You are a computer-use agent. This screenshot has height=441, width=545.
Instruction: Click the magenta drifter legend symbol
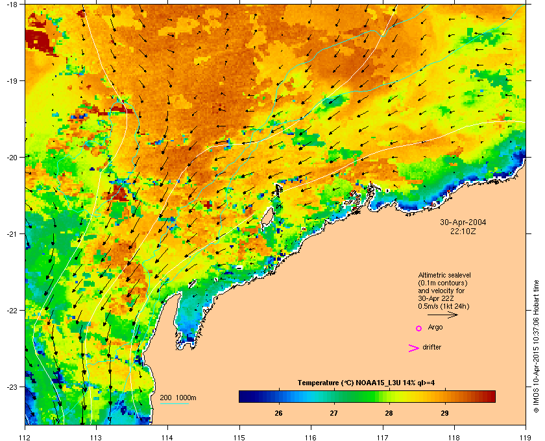414,348
